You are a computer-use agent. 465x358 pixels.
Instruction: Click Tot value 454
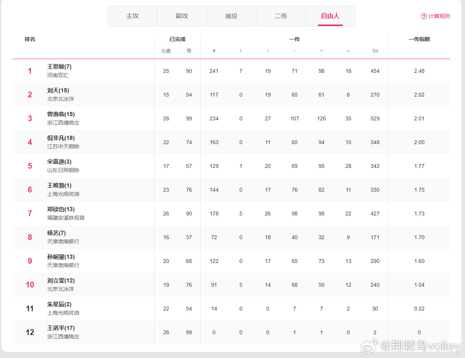(375, 71)
